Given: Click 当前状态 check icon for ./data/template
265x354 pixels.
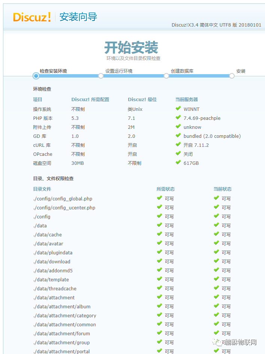Looking at the screenshot, I should click(216, 279).
